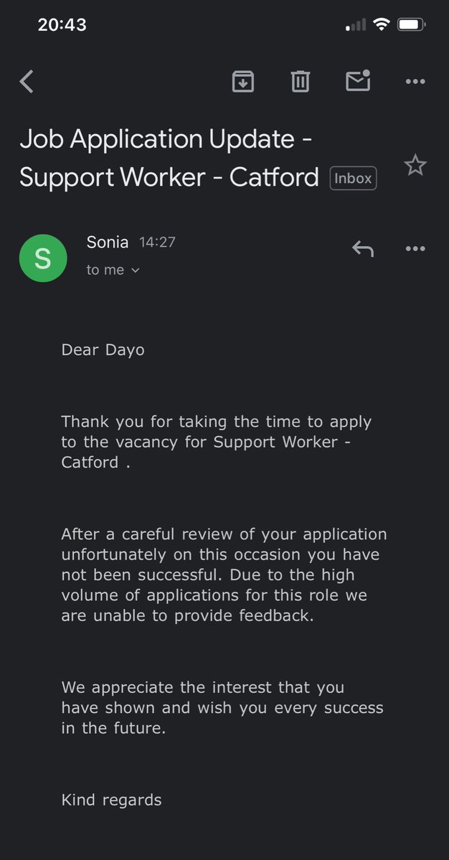Star the Job Application Update email
449x860 pixels.
coord(415,165)
